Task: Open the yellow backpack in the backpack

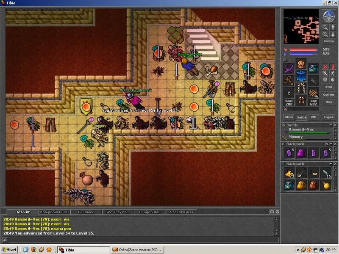Action: point(301,185)
